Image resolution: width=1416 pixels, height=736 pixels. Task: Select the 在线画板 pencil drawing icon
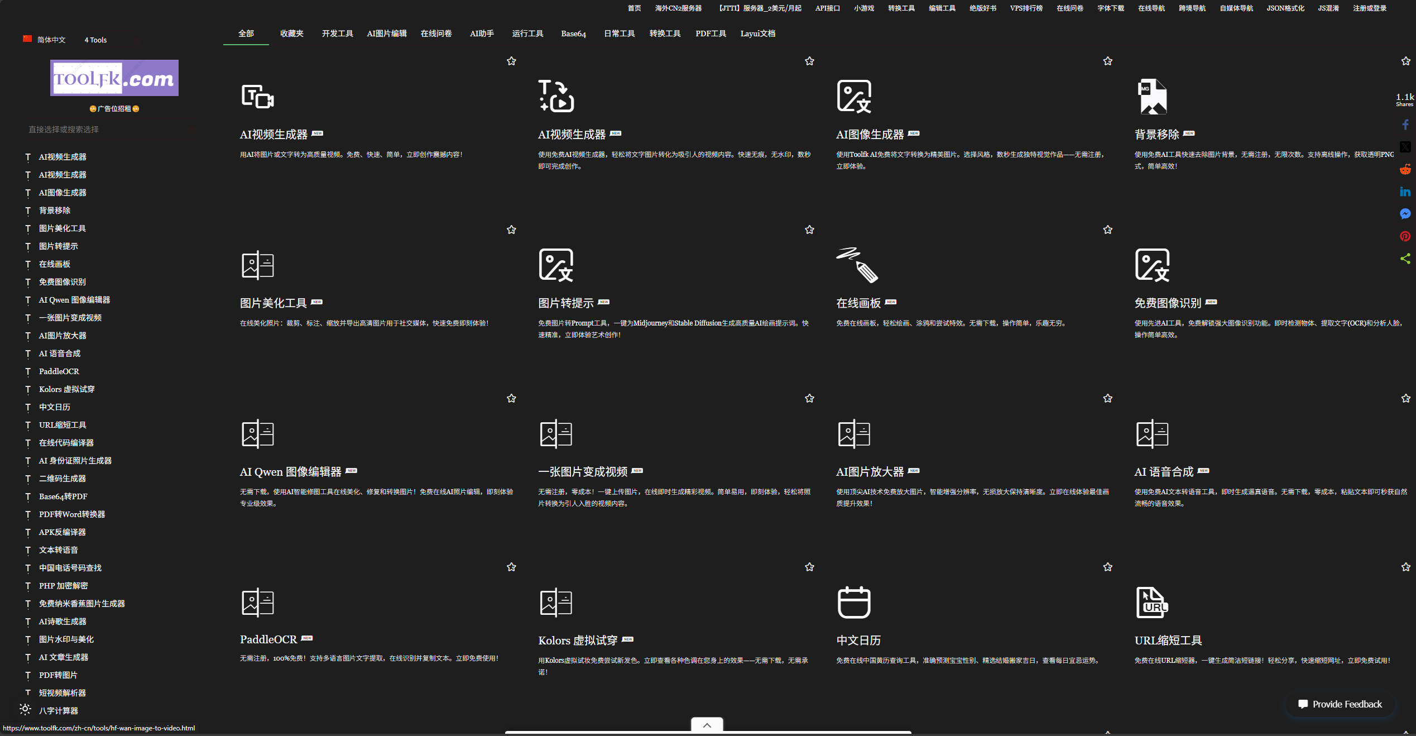[856, 265]
